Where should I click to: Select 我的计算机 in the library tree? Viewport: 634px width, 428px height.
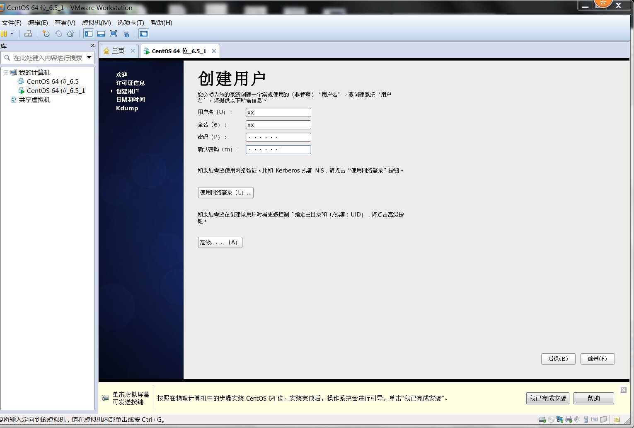(34, 73)
